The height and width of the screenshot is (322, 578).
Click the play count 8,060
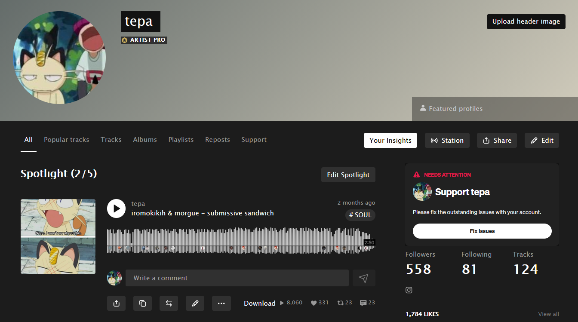point(291,303)
